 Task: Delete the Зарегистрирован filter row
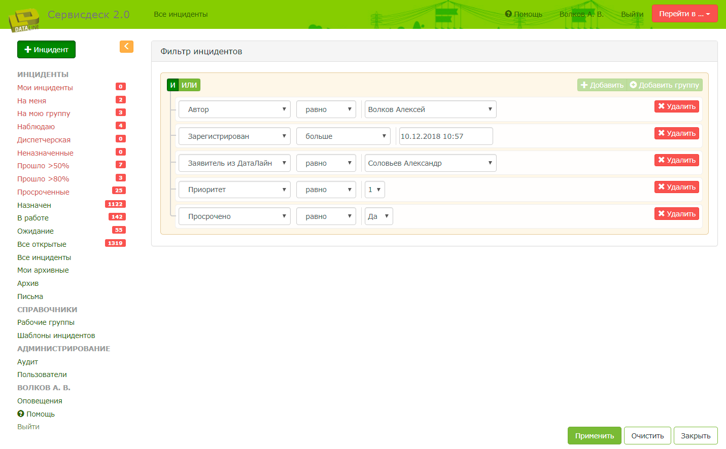tap(677, 133)
